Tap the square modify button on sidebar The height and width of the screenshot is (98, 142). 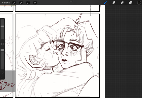point(2,44)
